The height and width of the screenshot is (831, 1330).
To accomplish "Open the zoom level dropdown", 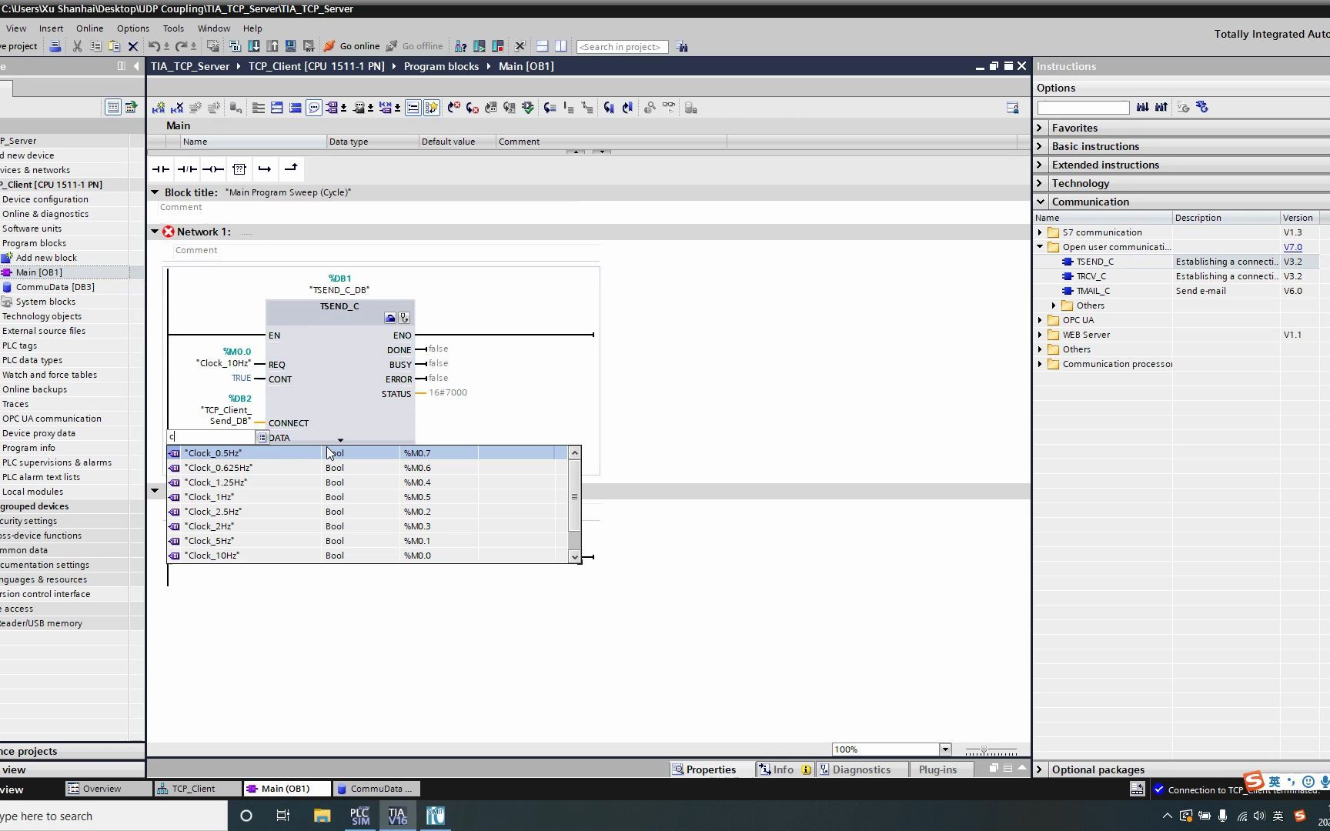I will tap(945, 749).
